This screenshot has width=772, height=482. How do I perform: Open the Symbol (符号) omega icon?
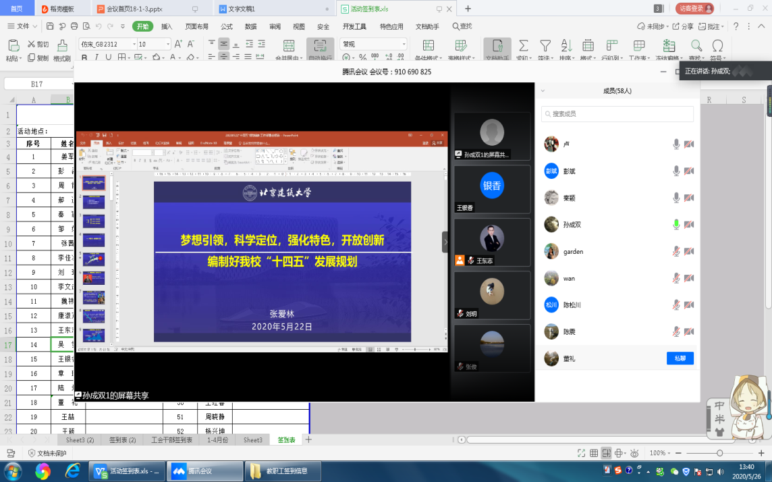717,46
